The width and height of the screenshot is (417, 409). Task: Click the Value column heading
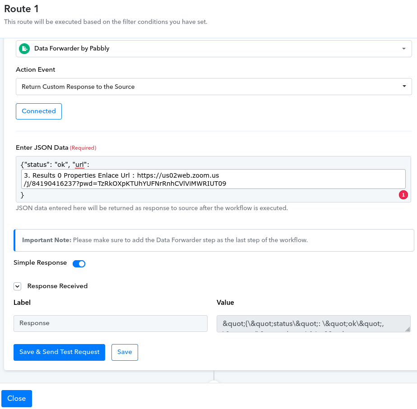pos(225,303)
